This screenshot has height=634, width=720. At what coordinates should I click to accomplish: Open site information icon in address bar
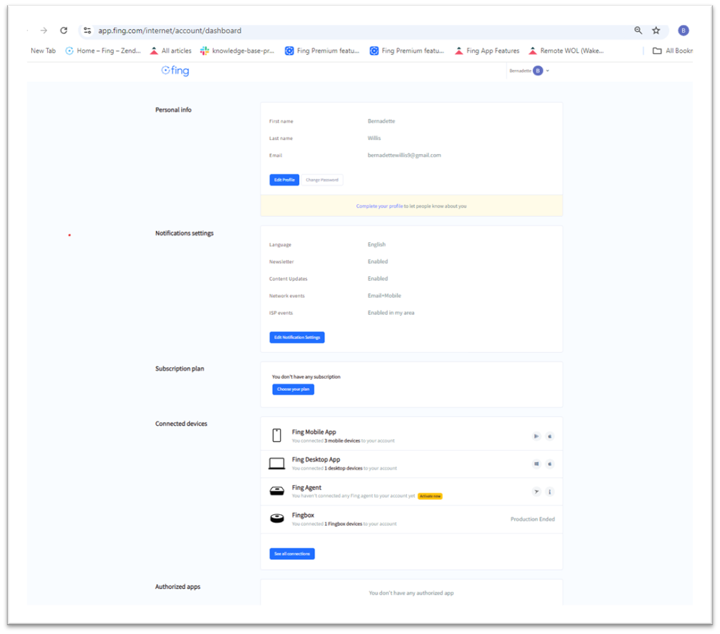click(87, 31)
